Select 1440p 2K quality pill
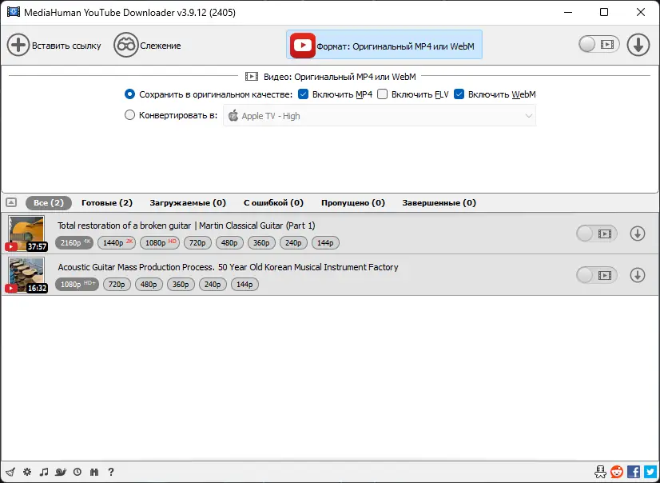This screenshot has width=660, height=483. (117, 243)
